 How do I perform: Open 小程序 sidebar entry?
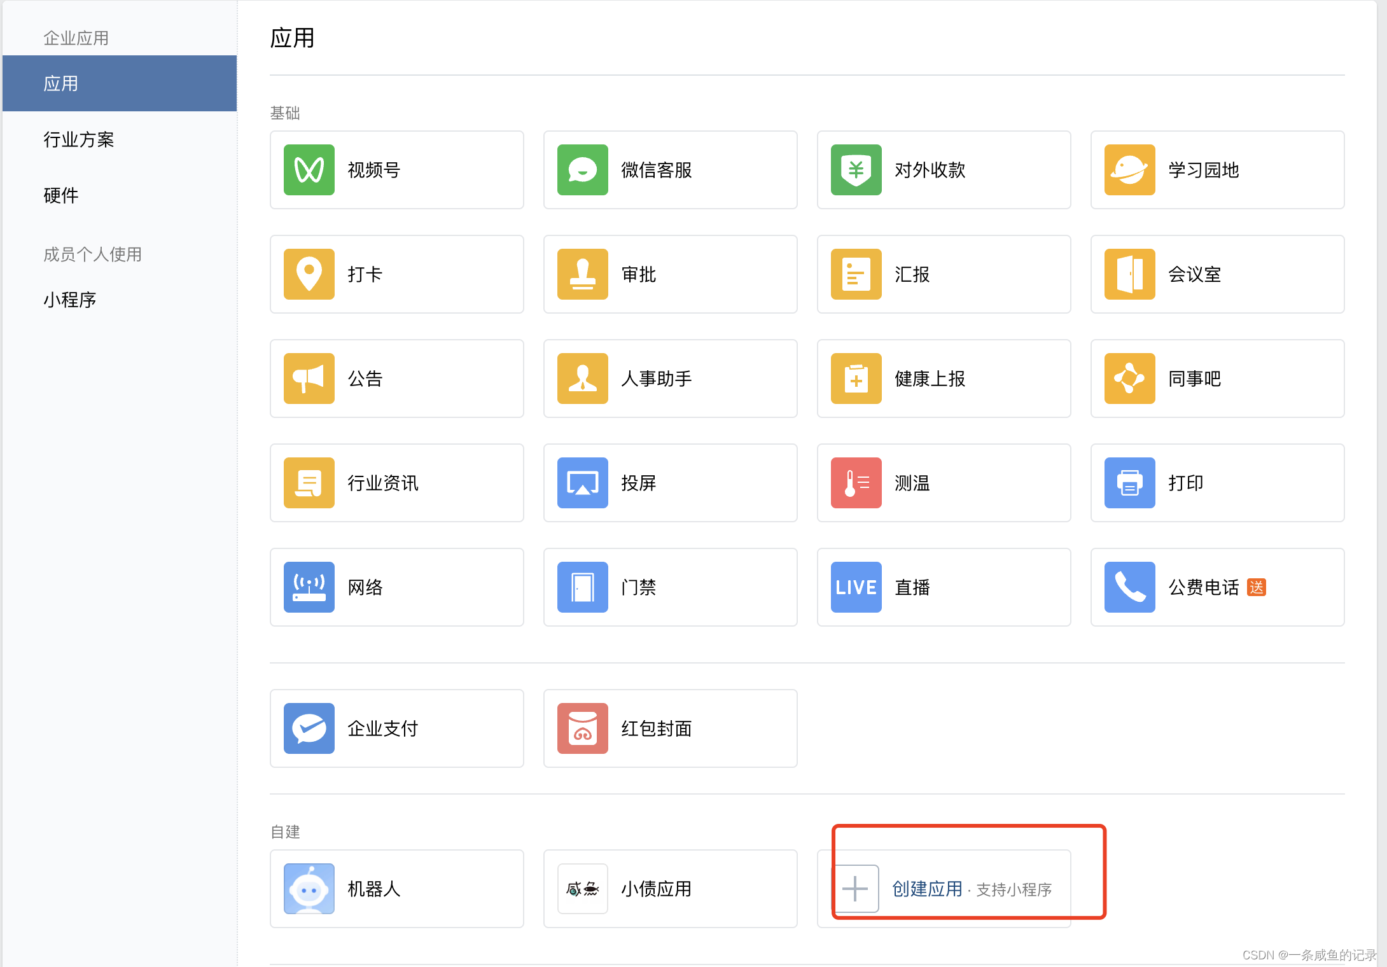tap(70, 300)
